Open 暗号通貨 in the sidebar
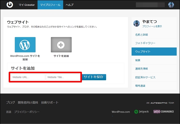 (x=154, y=86)
